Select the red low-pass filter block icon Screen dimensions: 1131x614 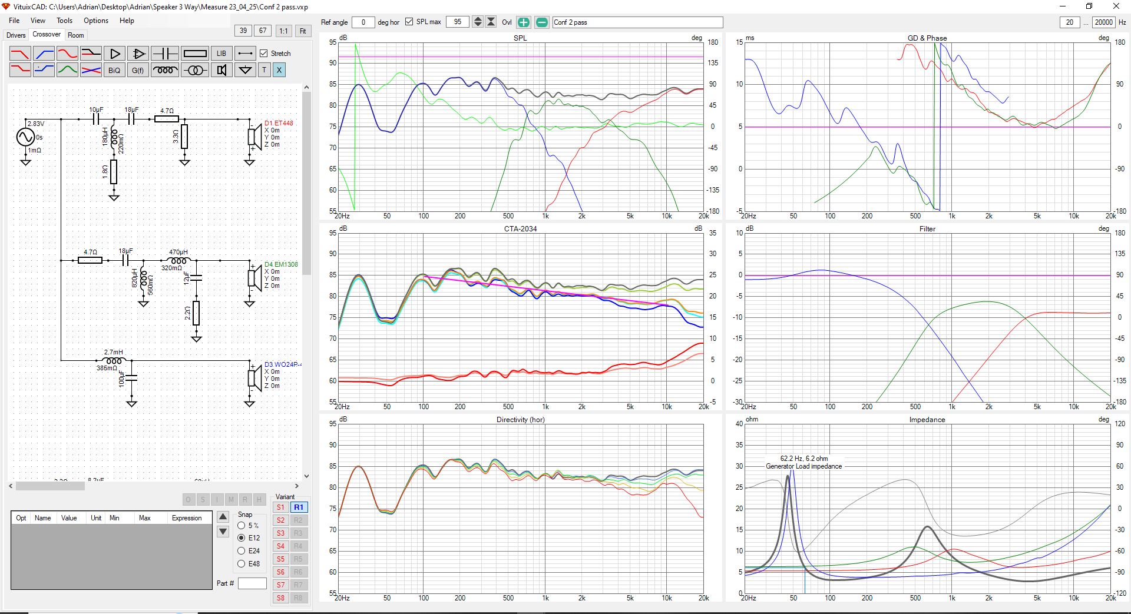(x=20, y=54)
